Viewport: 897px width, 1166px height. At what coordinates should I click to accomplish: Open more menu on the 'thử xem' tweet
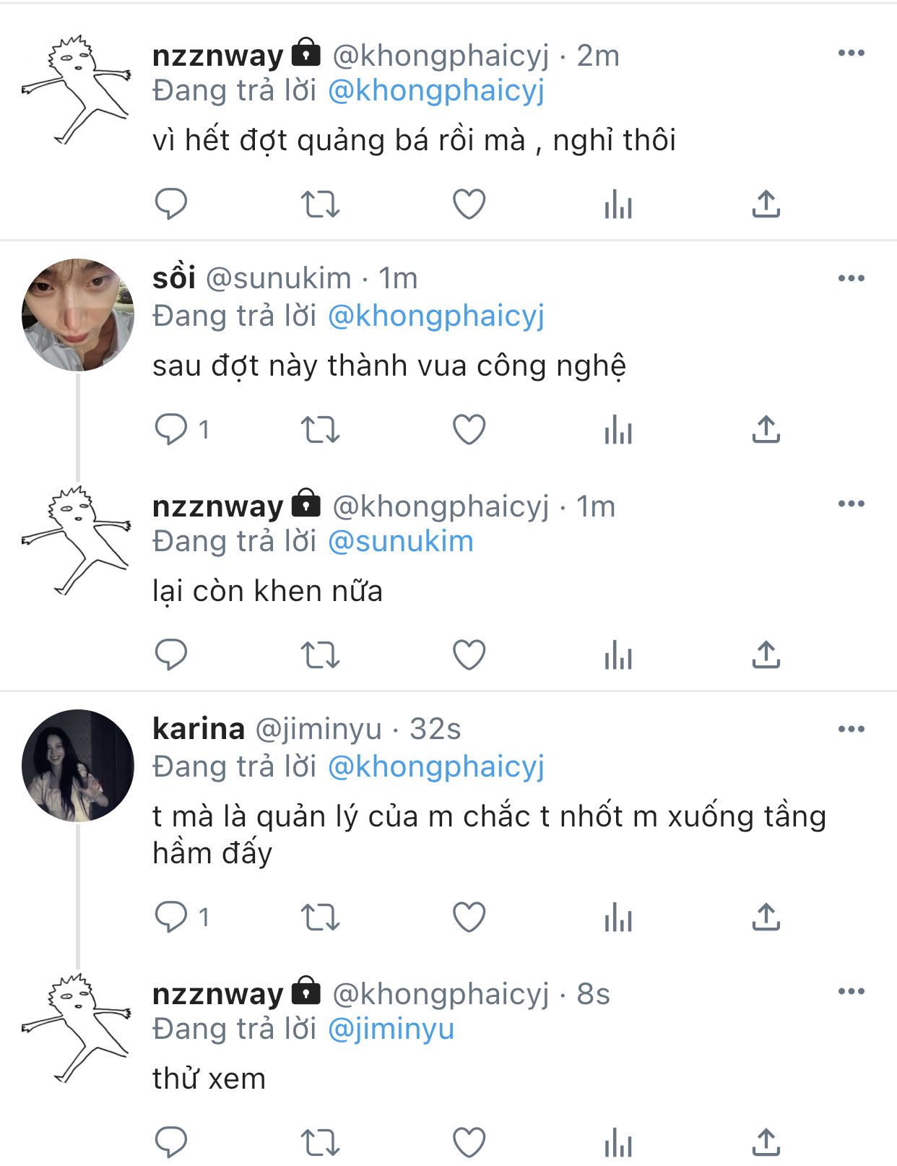[851, 992]
